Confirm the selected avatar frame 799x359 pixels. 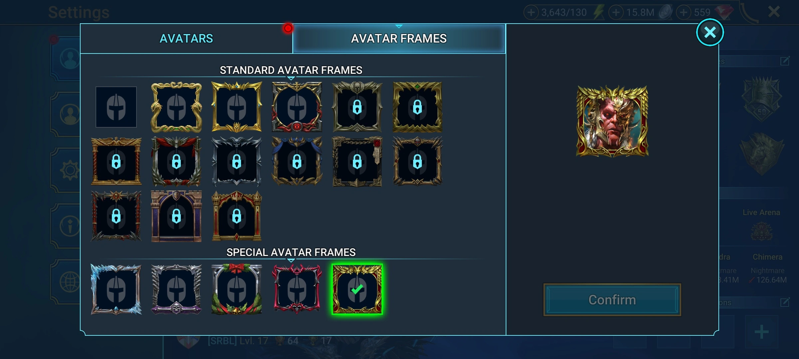(x=612, y=300)
